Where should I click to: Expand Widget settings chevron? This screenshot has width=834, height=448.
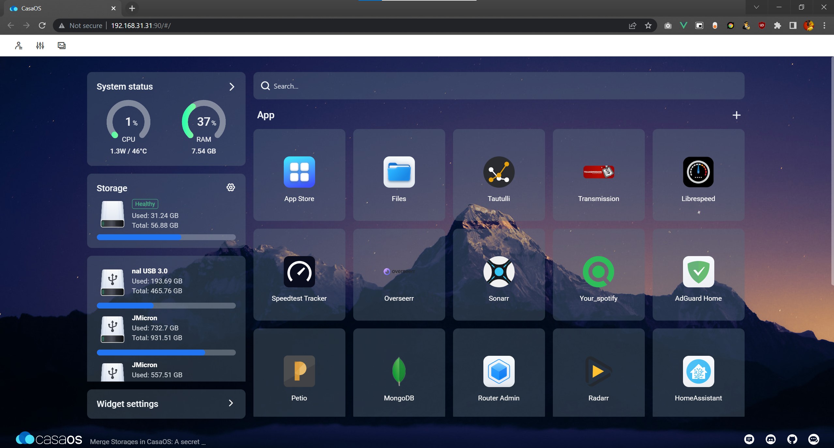pos(231,403)
